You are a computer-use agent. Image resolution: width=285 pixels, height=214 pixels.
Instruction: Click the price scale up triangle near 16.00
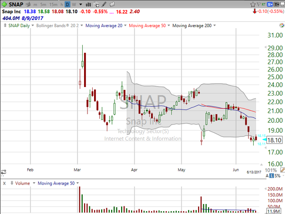pyautogui.click(x=261, y=165)
